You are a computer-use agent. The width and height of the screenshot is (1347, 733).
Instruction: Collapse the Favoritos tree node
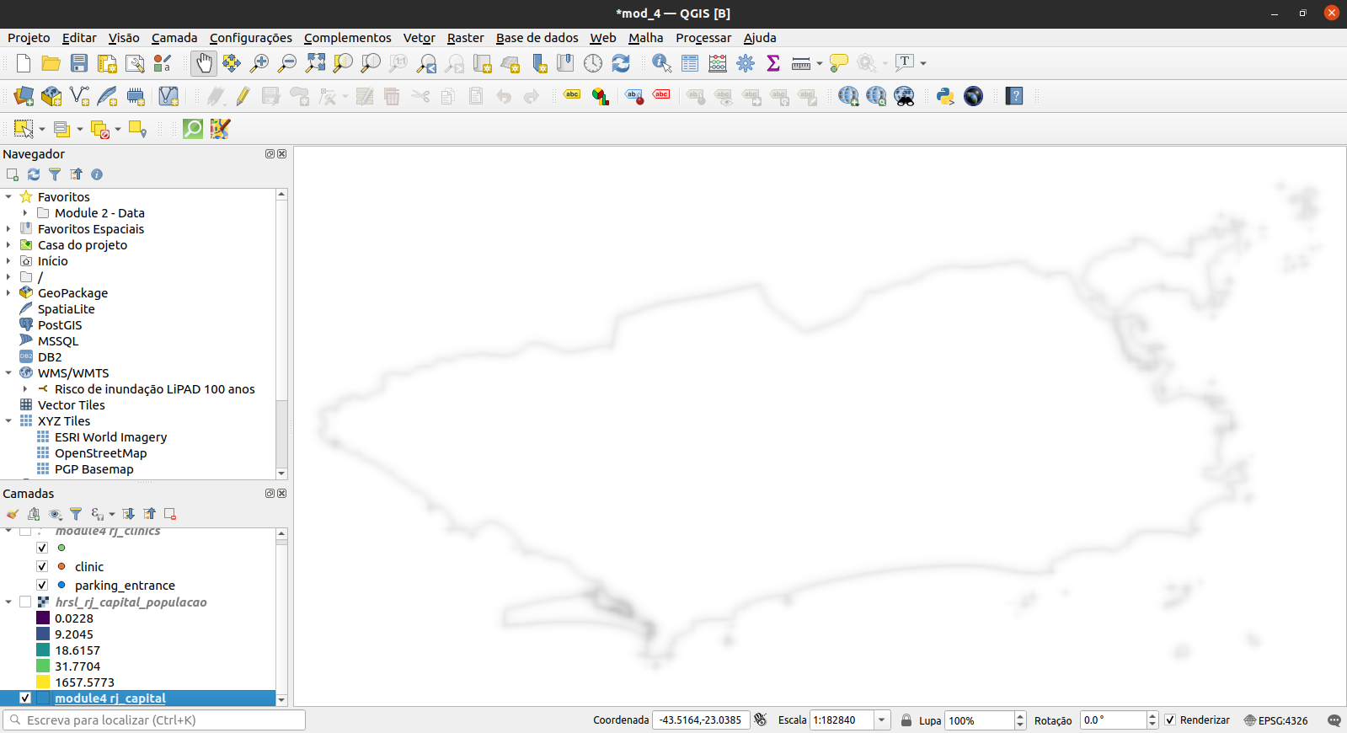(x=8, y=196)
